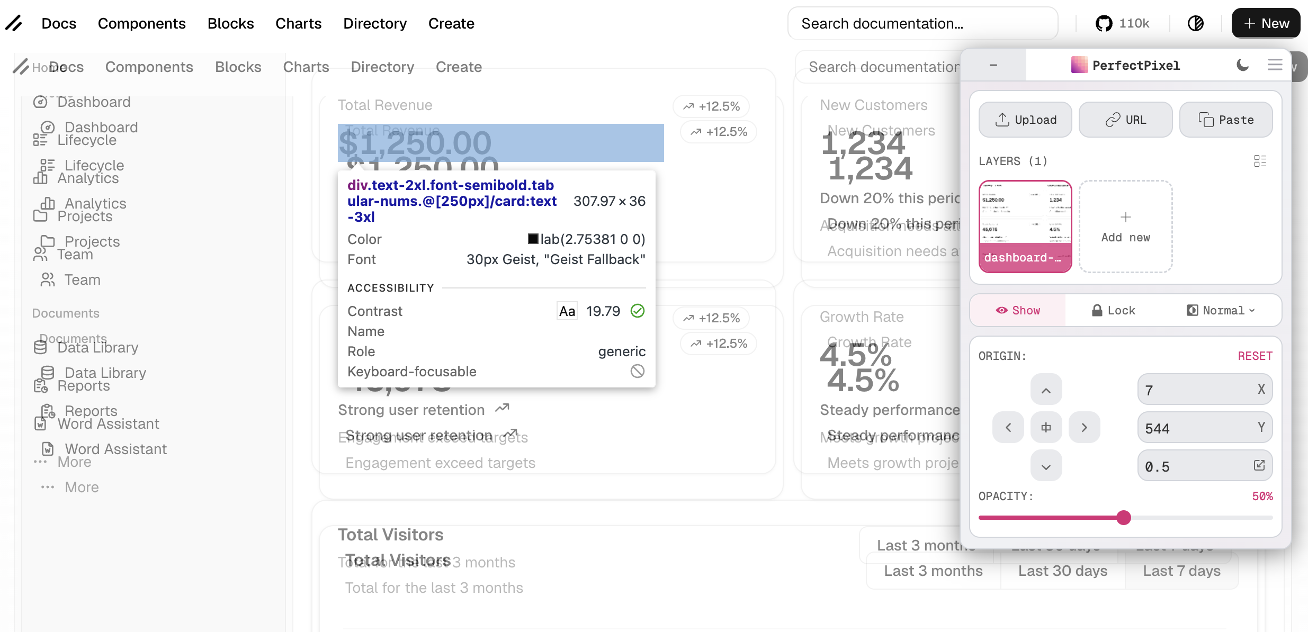
Task: Switch PerfectPixel to dark mode
Action: (1242, 65)
